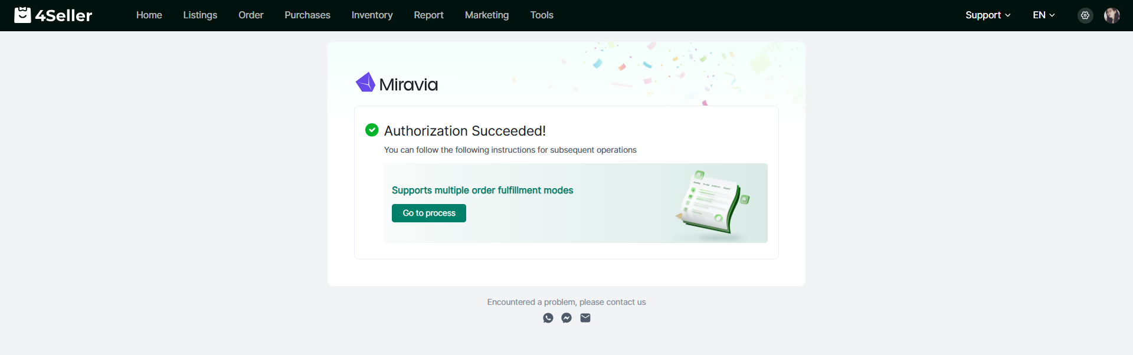
Task: Navigate to the Order menu
Action: [x=251, y=15]
